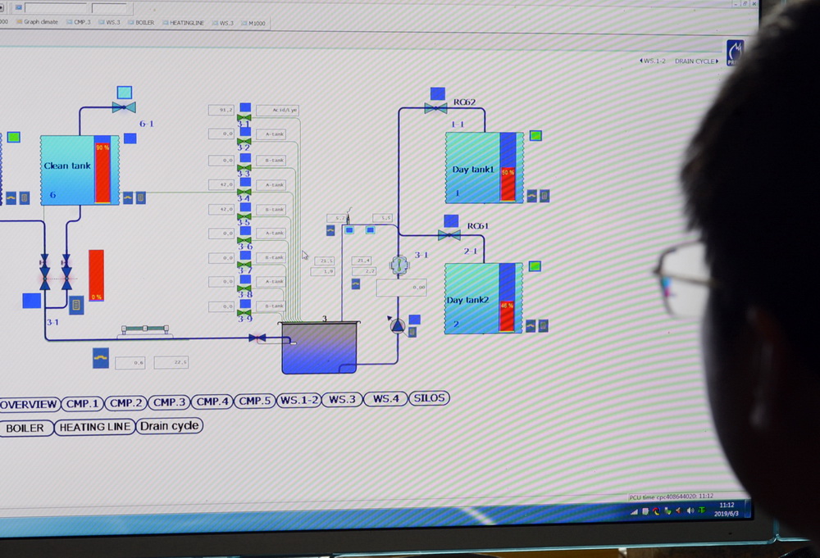Click the 21,5 value field
The height and width of the screenshot is (558, 820).
pos(324,261)
